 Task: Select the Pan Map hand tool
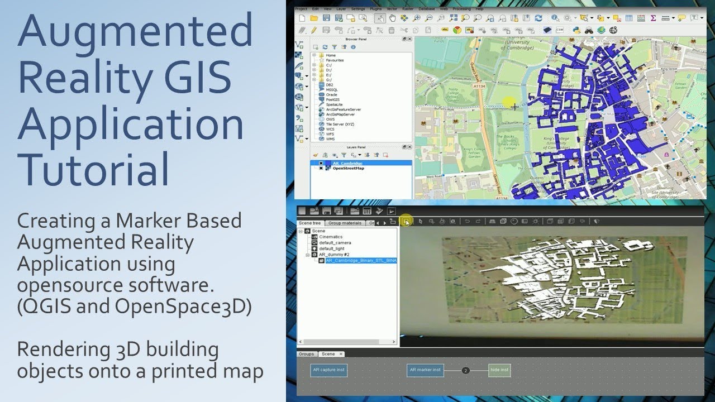click(x=393, y=18)
